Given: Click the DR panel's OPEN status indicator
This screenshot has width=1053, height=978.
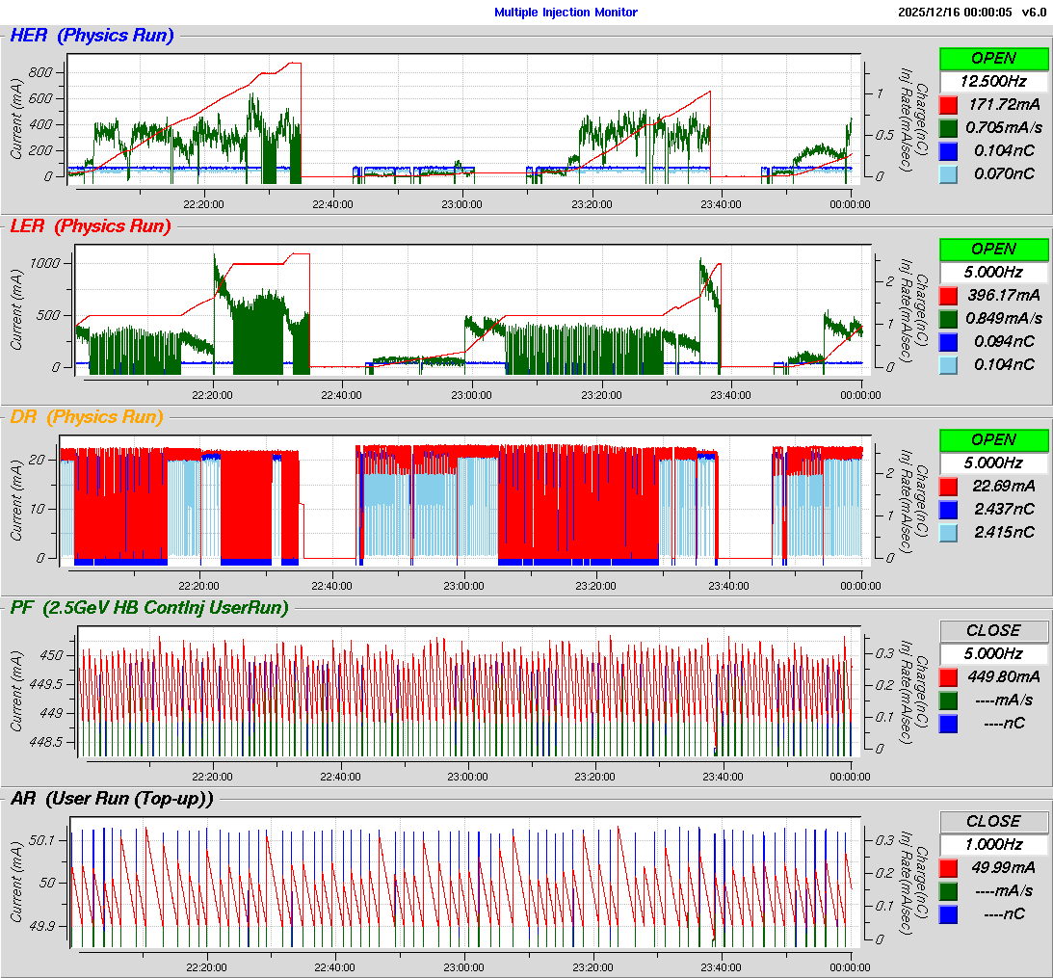Looking at the screenshot, I should tap(993, 439).
